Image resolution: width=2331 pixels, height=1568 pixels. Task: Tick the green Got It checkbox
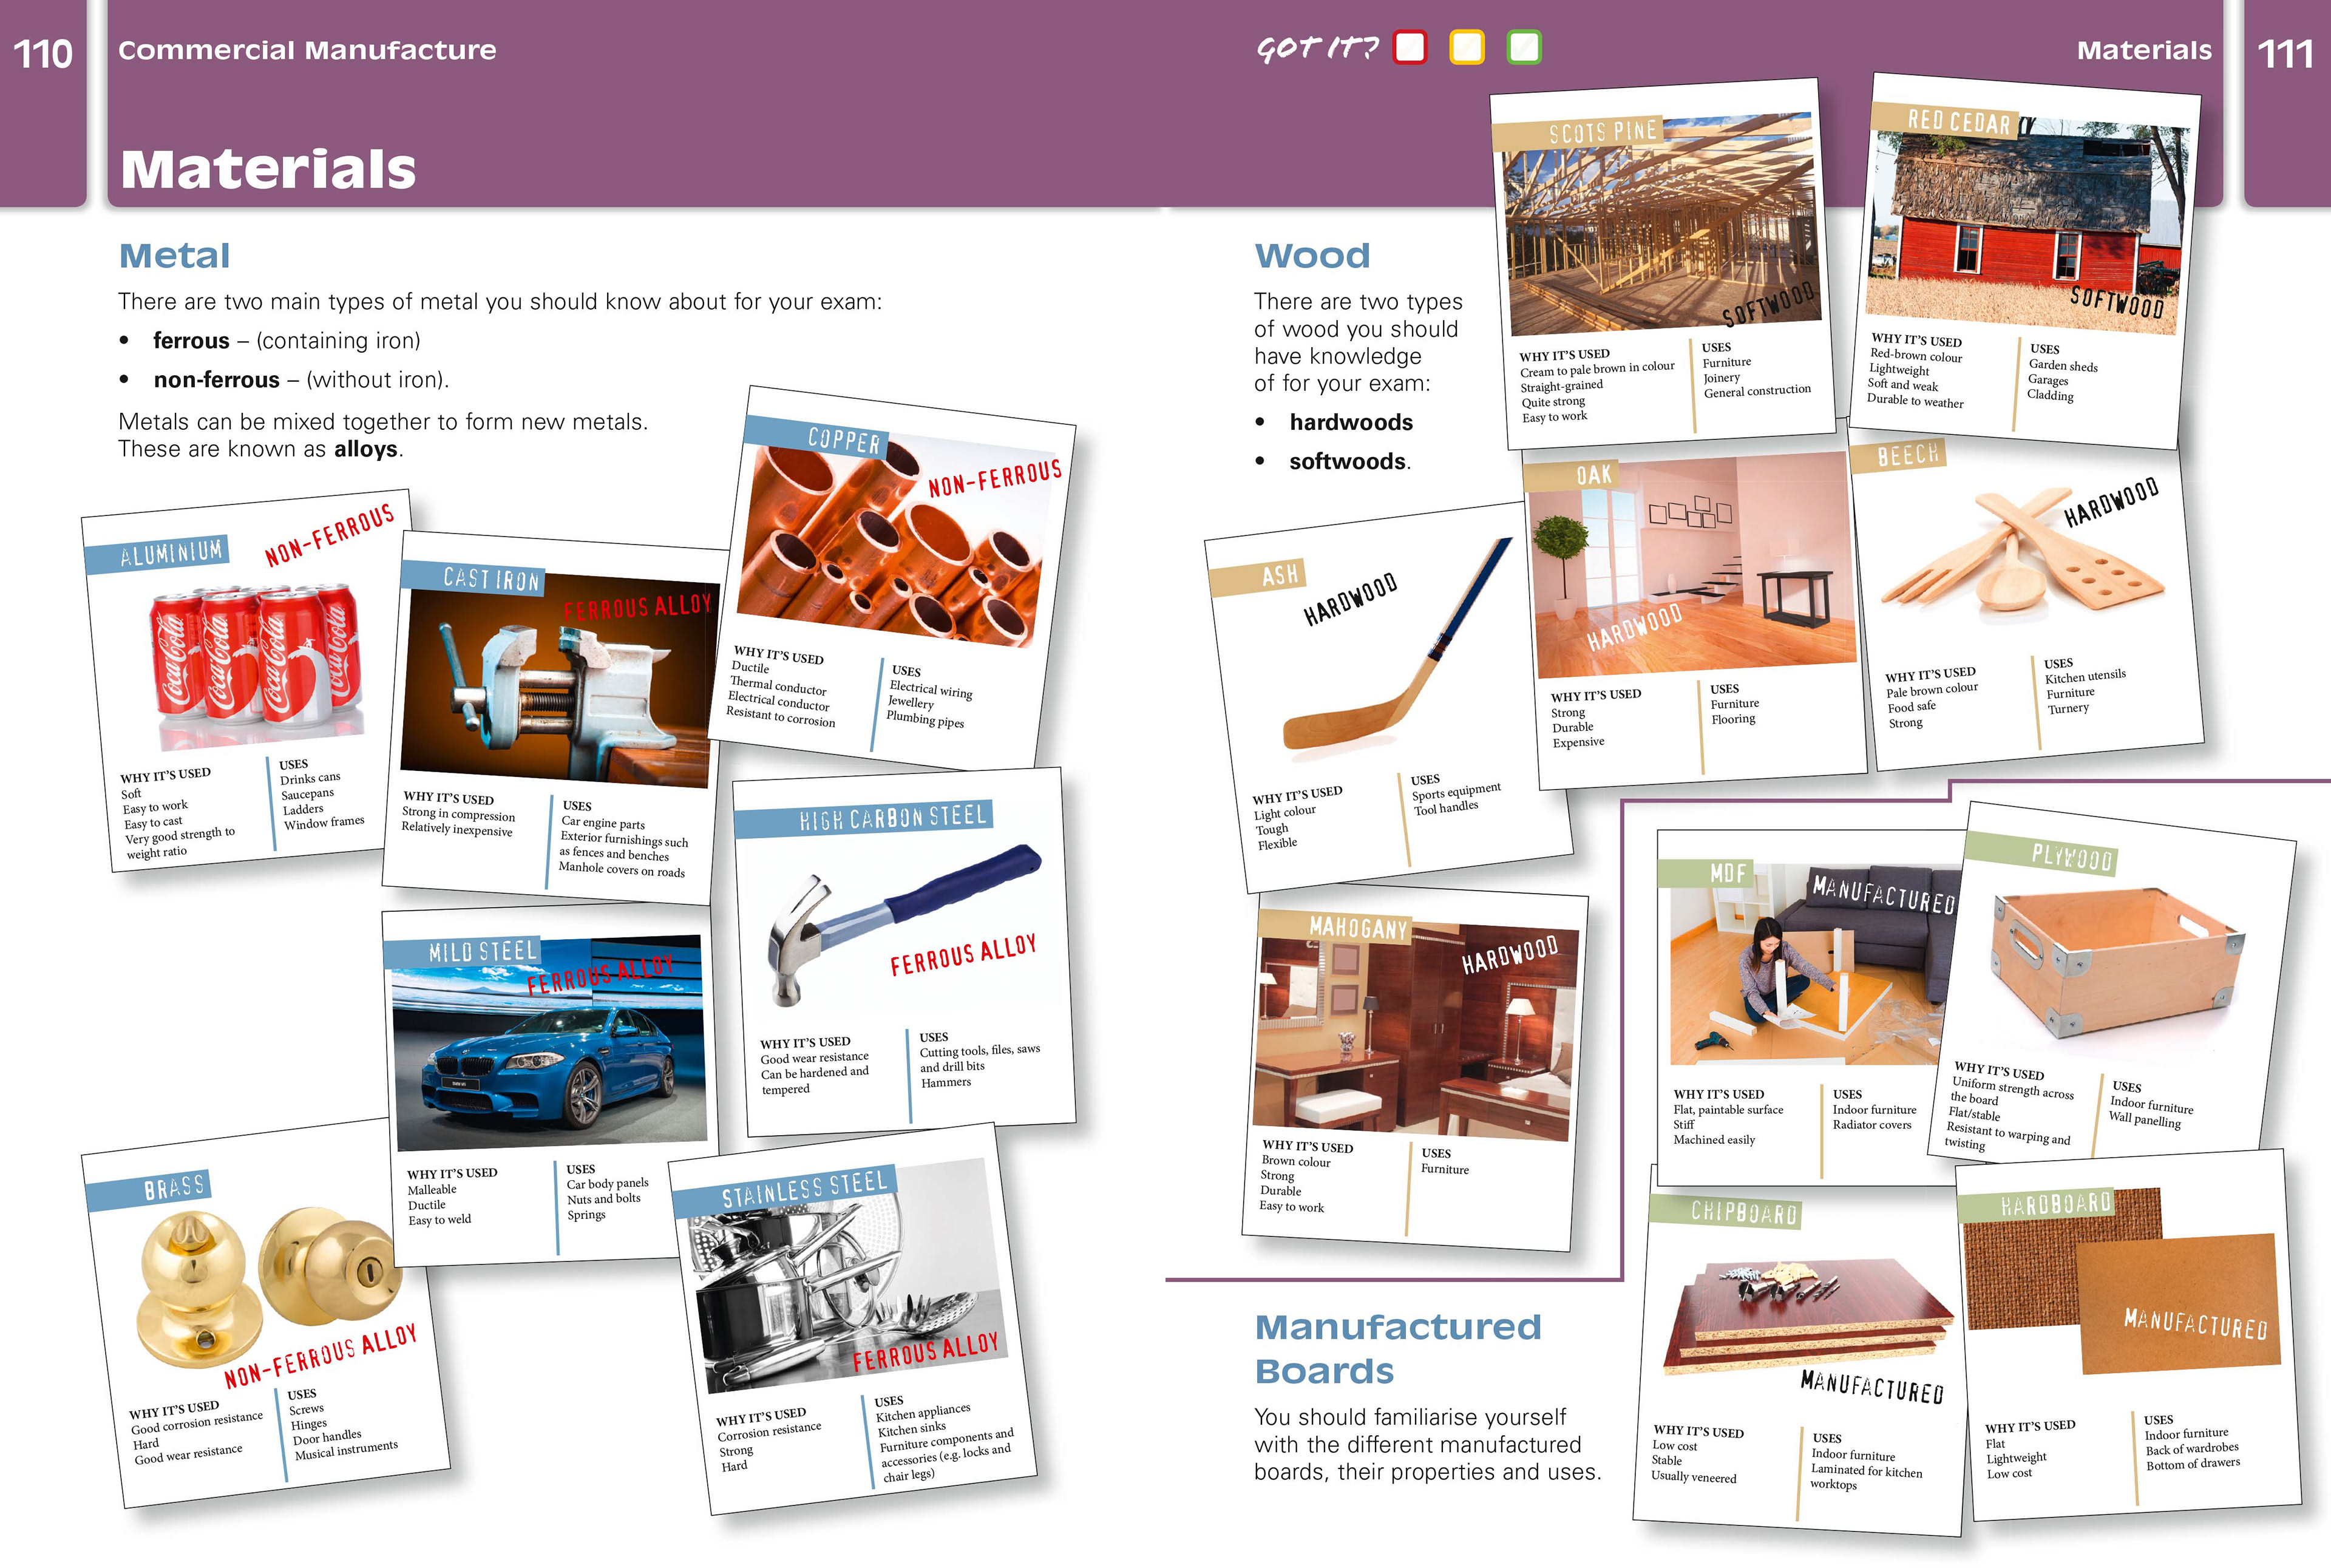[x=1524, y=47]
